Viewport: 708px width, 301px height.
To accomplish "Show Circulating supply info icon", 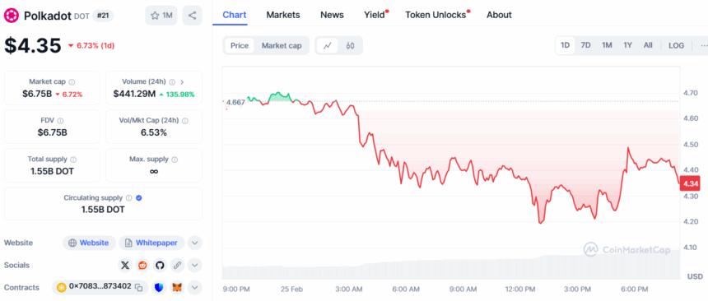I will [x=129, y=197].
